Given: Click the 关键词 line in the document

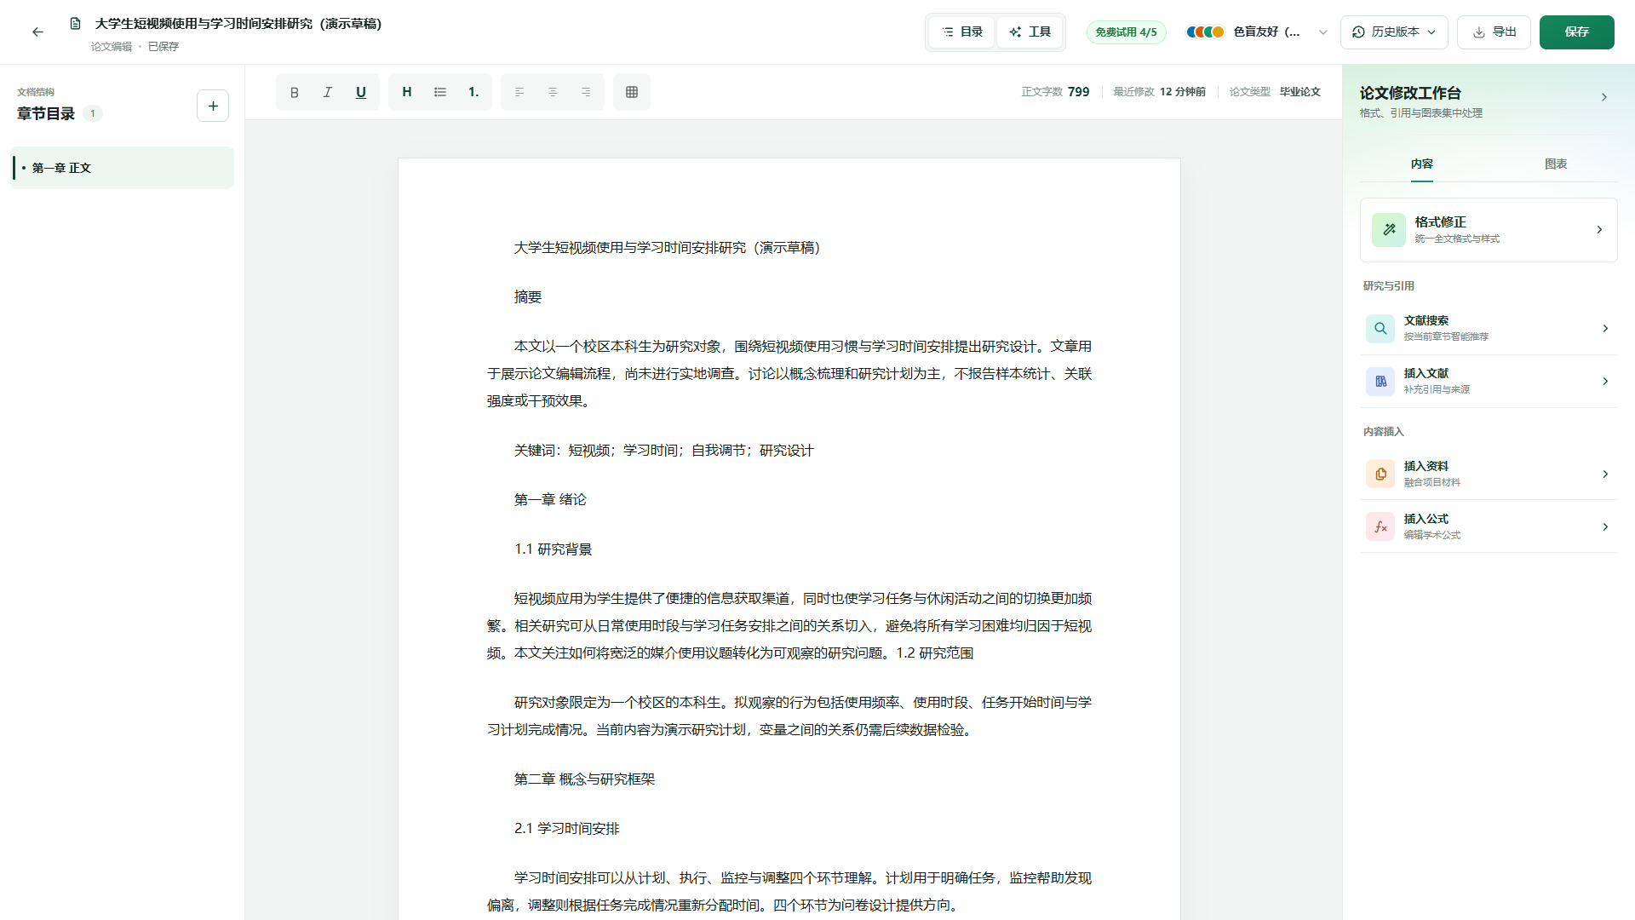Looking at the screenshot, I should (663, 450).
